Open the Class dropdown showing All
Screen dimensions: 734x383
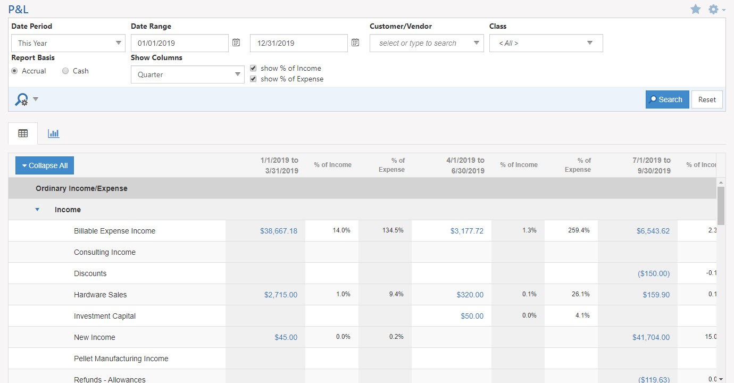(546, 43)
